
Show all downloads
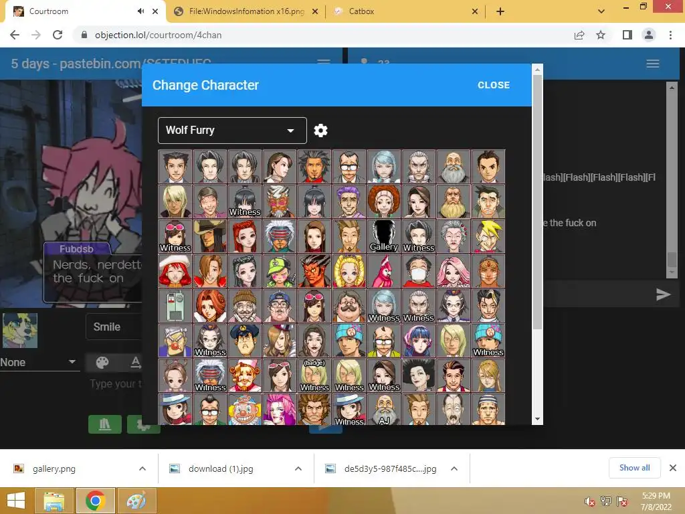(634, 468)
